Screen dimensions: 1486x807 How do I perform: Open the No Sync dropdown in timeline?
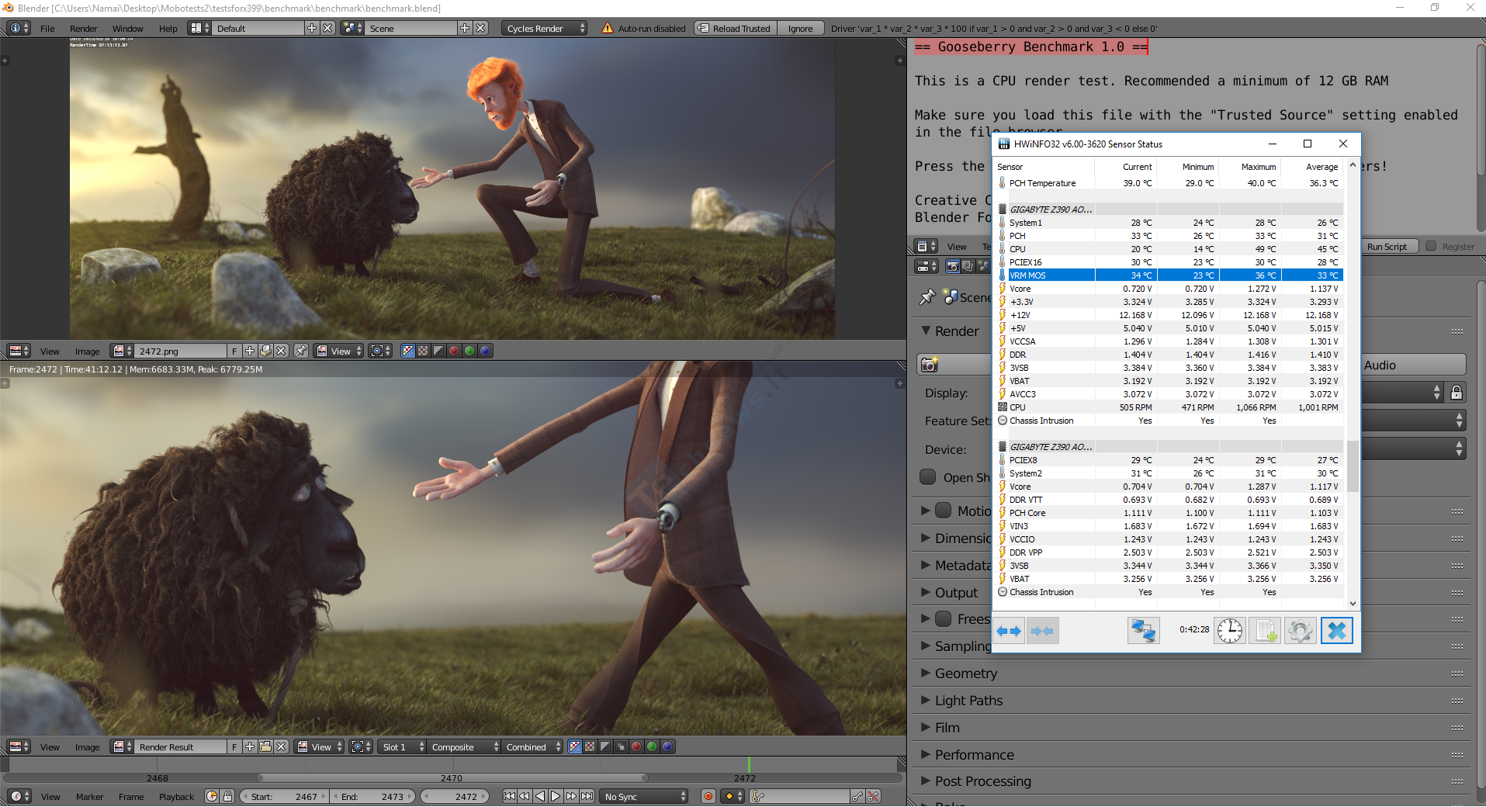tap(644, 796)
